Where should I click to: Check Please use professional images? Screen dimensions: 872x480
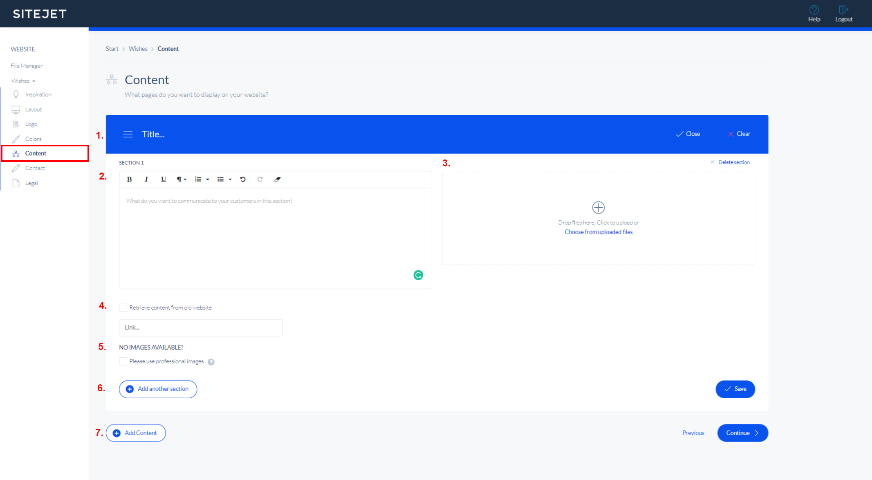tap(123, 361)
